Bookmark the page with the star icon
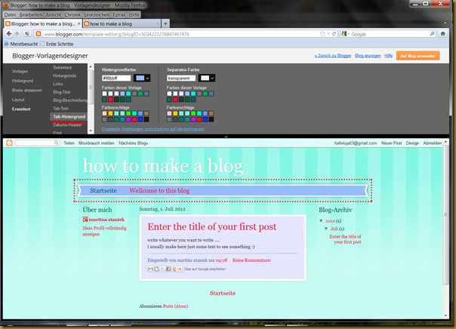The height and width of the screenshot is (329, 456). click(322, 34)
